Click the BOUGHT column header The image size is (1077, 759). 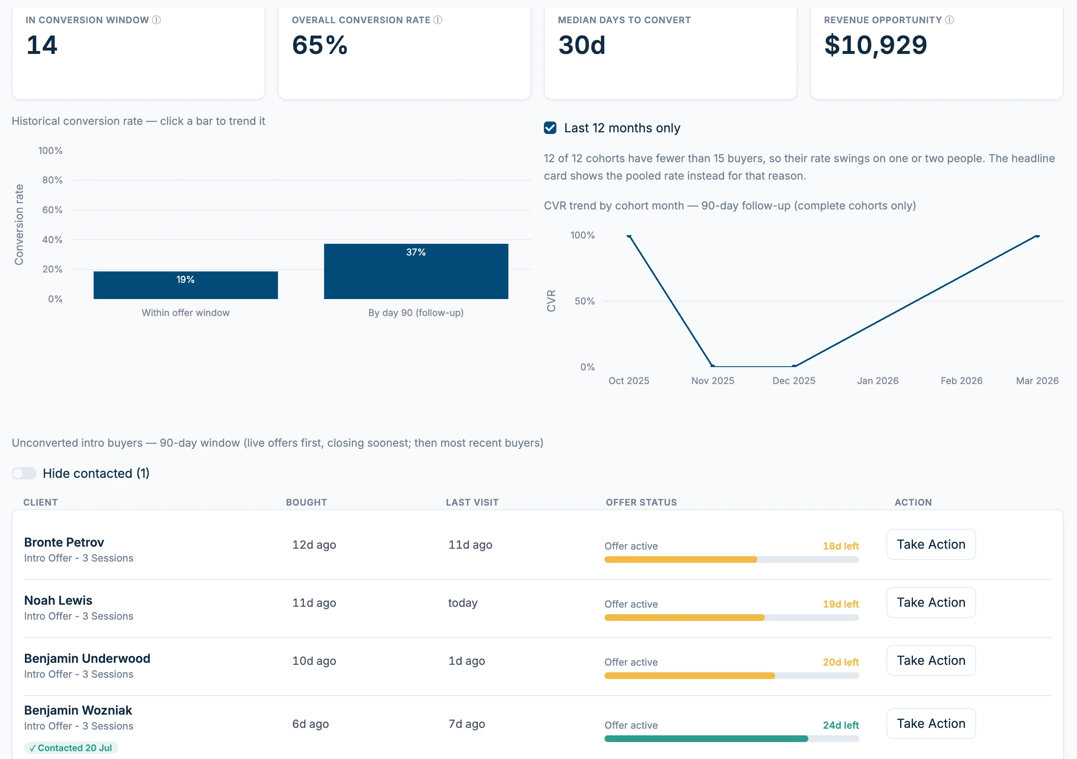[x=306, y=502]
